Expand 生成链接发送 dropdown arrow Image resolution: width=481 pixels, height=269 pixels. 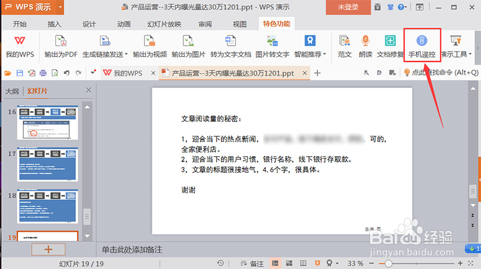pyautogui.click(x=126, y=54)
